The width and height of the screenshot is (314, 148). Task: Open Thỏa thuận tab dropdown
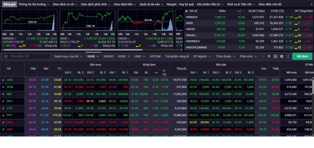tap(226, 56)
